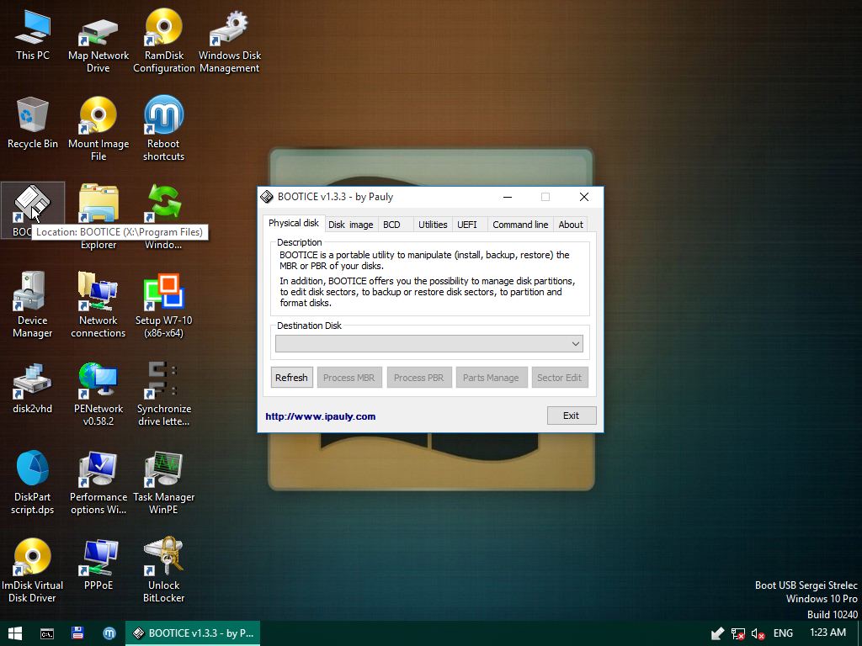Viewport: 862px width, 646px height.
Task: Open Device Manager shortcut
Action: tap(33, 304)
